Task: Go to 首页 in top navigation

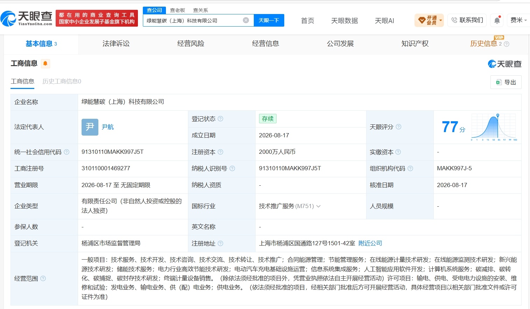Action: point(307,21)
